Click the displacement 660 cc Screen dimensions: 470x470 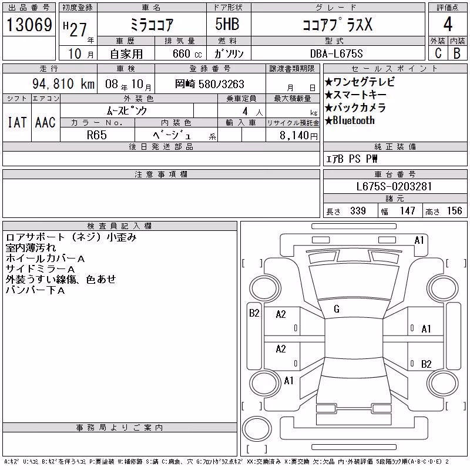click(187, 53)
